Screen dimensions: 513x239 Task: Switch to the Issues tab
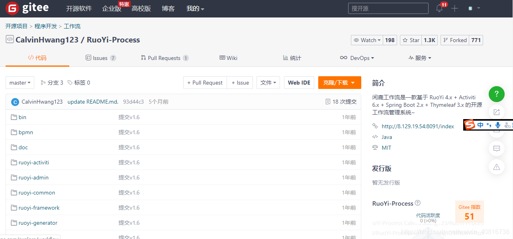coord(101,58)
